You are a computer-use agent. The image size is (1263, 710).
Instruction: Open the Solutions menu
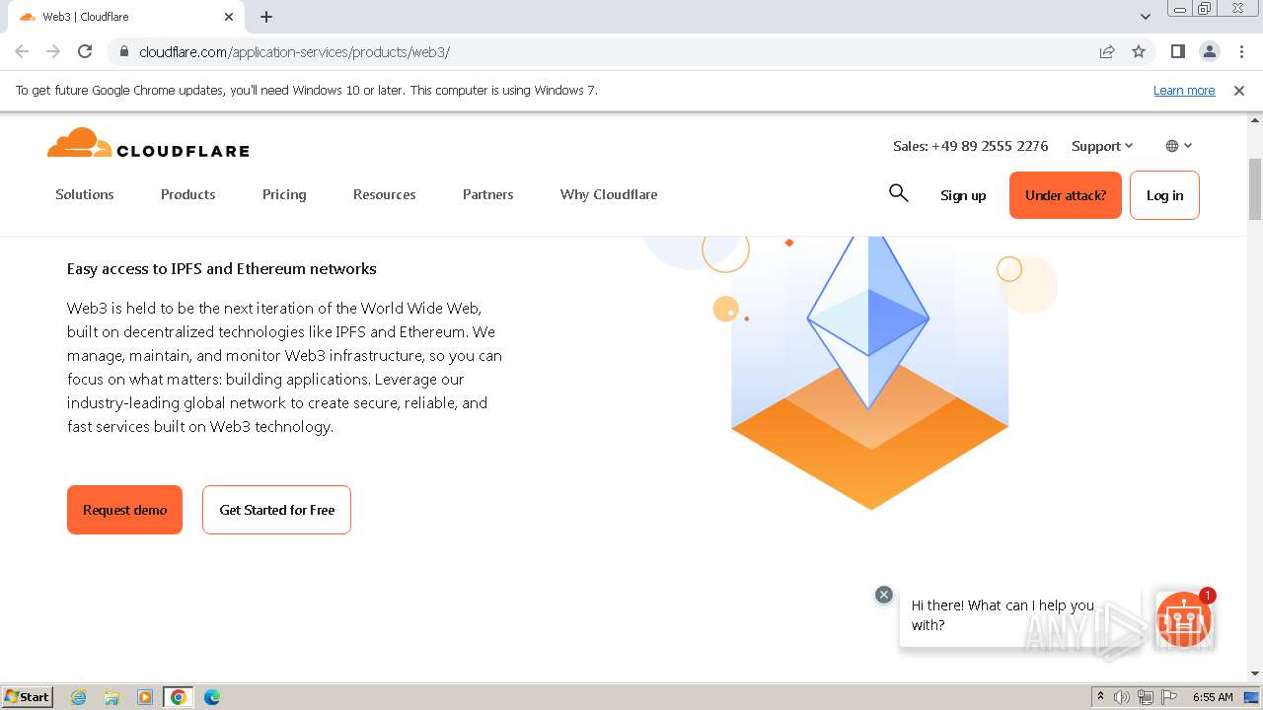(x=85, y=194)
